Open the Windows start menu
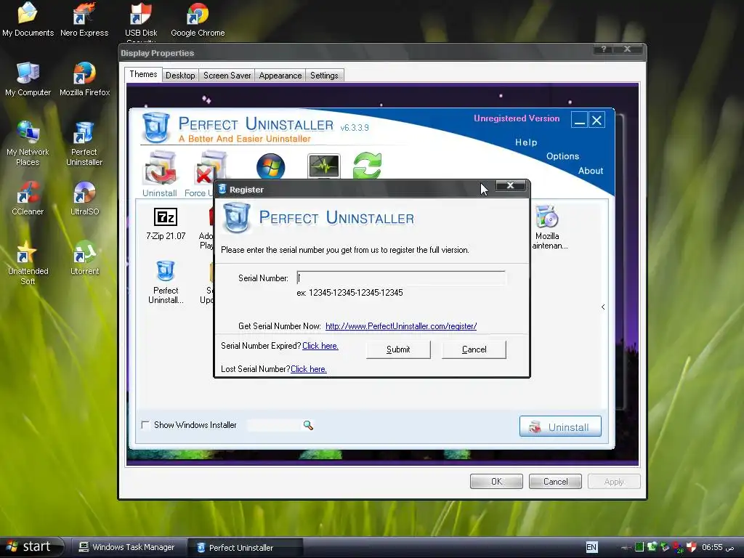 [x=31, y=547]
